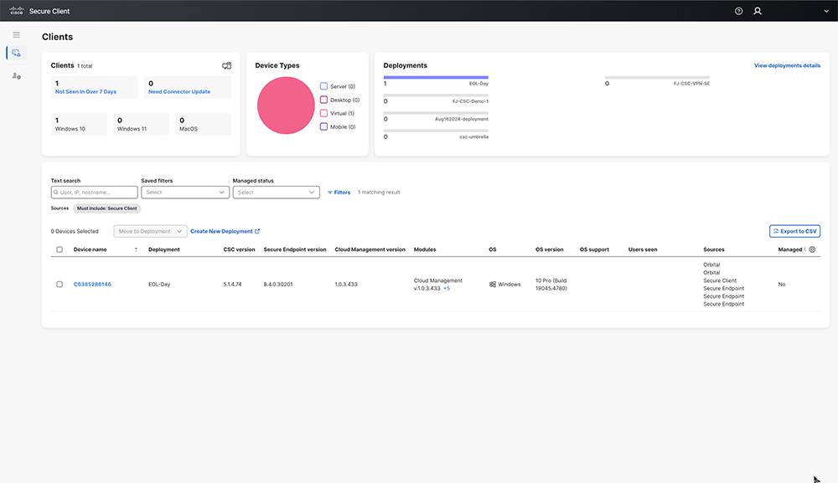Open the Move to Deployment dropdown

[x=150, y=231]
